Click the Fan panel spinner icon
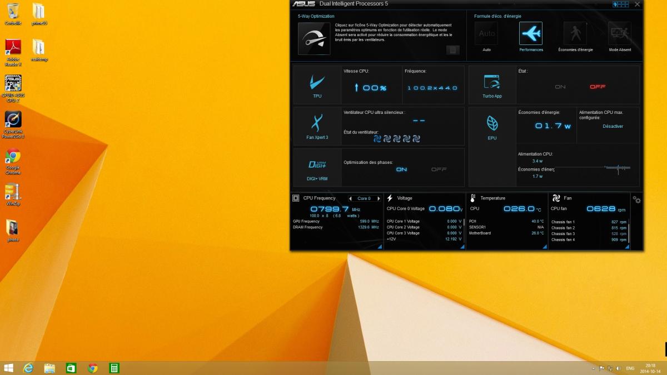 click(556, 198)
